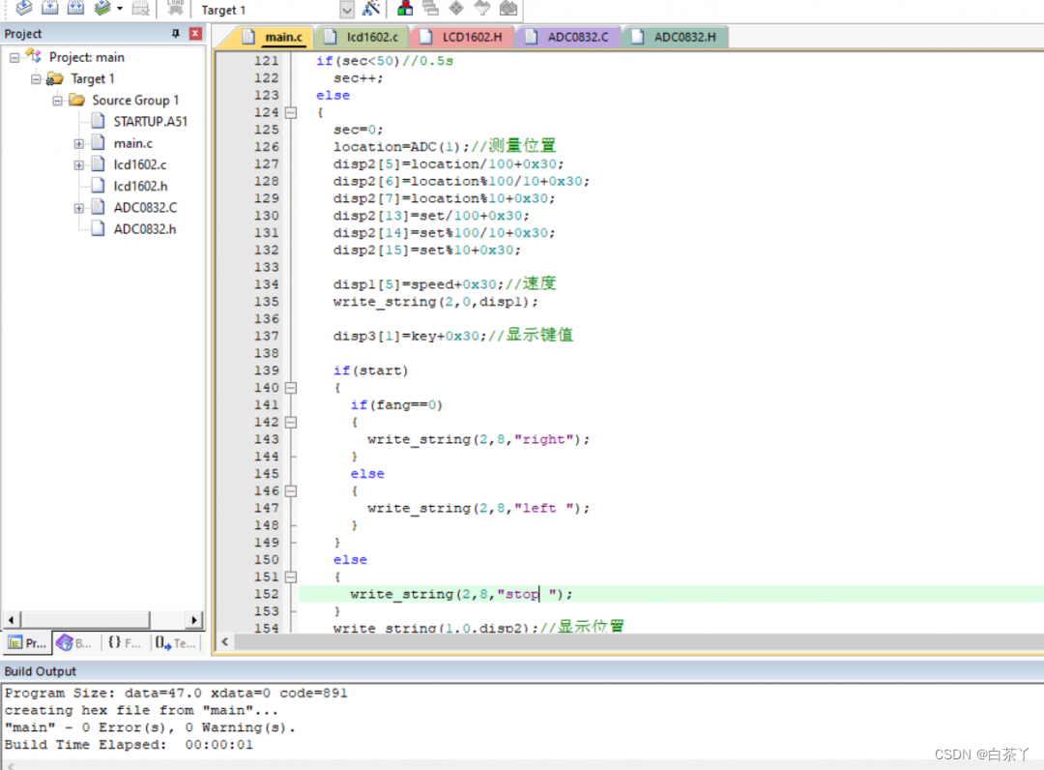Collapse the Source Group 1 folder
The image size is (1044, 770).
(x=57, y=101)
